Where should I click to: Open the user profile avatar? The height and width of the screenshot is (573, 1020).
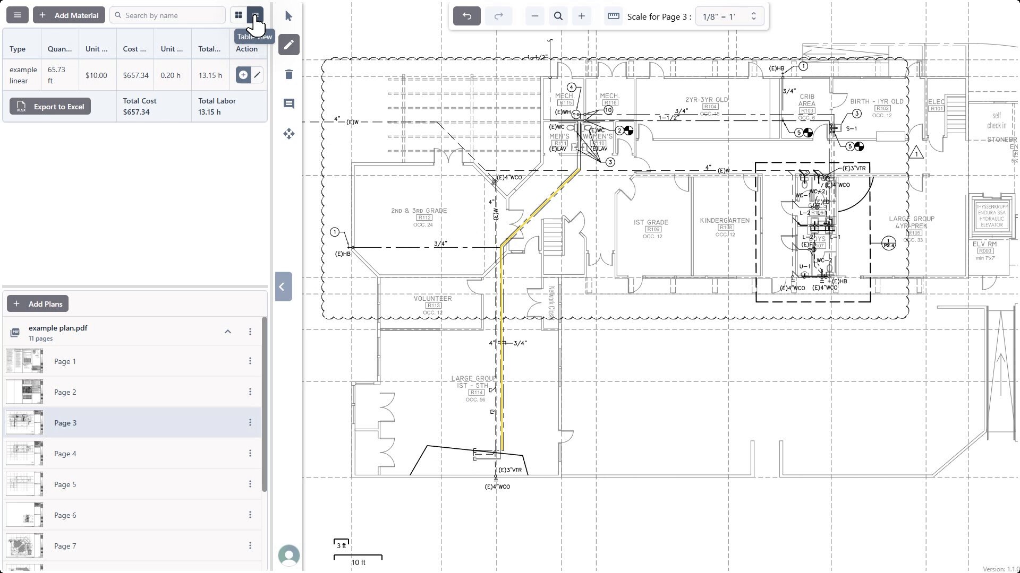pyautogui.click(x=289, y=555)
